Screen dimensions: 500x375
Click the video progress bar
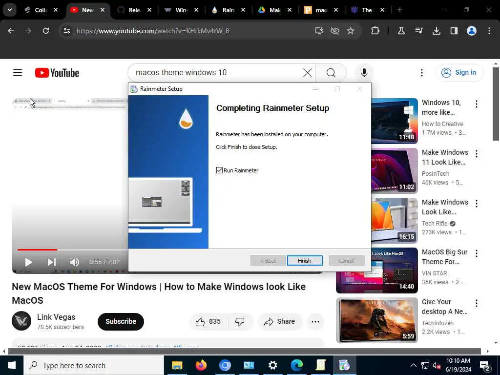pyautogui.click(x=73, y=250)
